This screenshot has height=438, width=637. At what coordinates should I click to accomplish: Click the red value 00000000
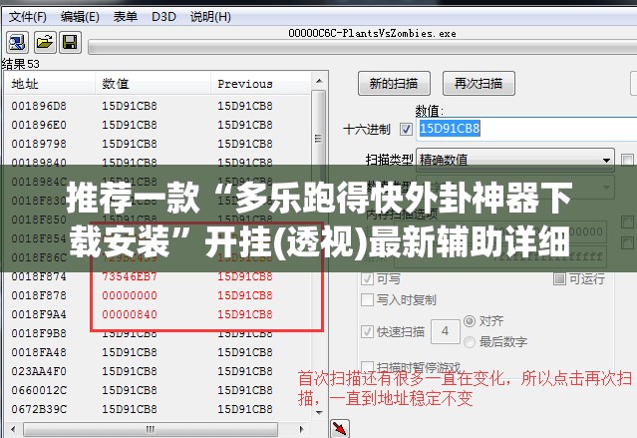[130, 295]
